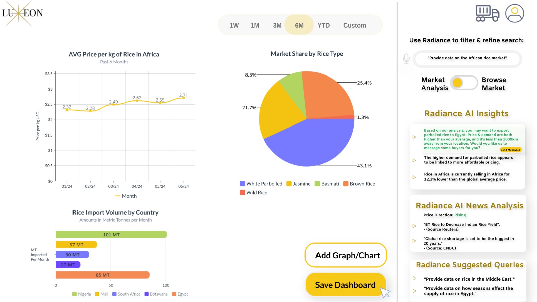Click the Luxeon logo

pyautogui.click(x=22, y=13)
